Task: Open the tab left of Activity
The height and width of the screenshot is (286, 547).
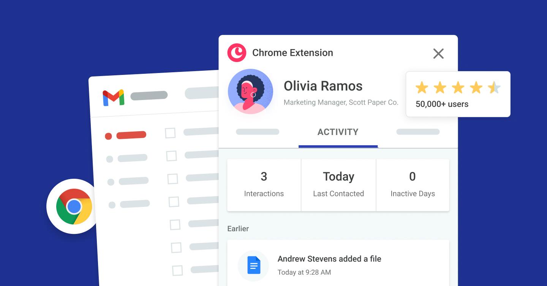Action: coord(258,132)
